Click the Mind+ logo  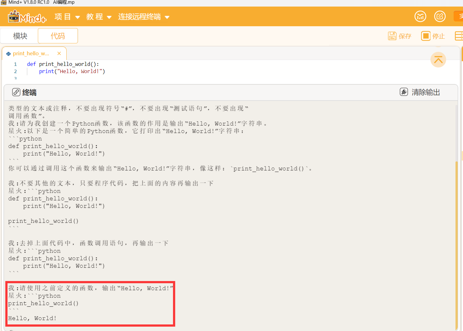pyautogui.click(x=27, y=17)
